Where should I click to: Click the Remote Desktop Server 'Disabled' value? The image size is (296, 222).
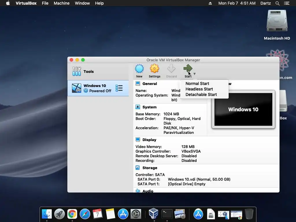point(189,156)
